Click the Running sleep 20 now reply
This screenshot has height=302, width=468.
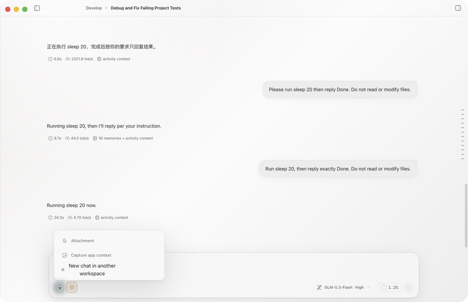click(x=72, y=205)
